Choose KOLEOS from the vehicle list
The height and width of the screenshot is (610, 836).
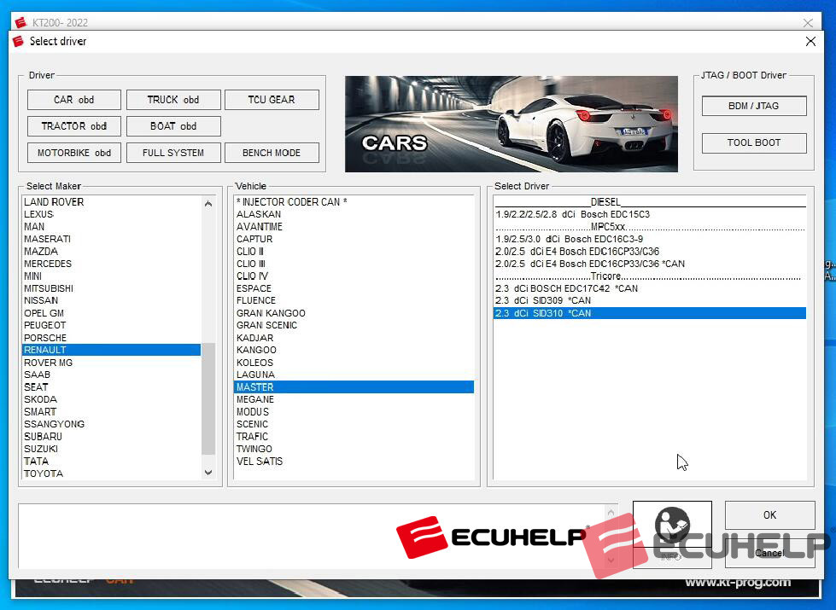click(x=354, y=363)
